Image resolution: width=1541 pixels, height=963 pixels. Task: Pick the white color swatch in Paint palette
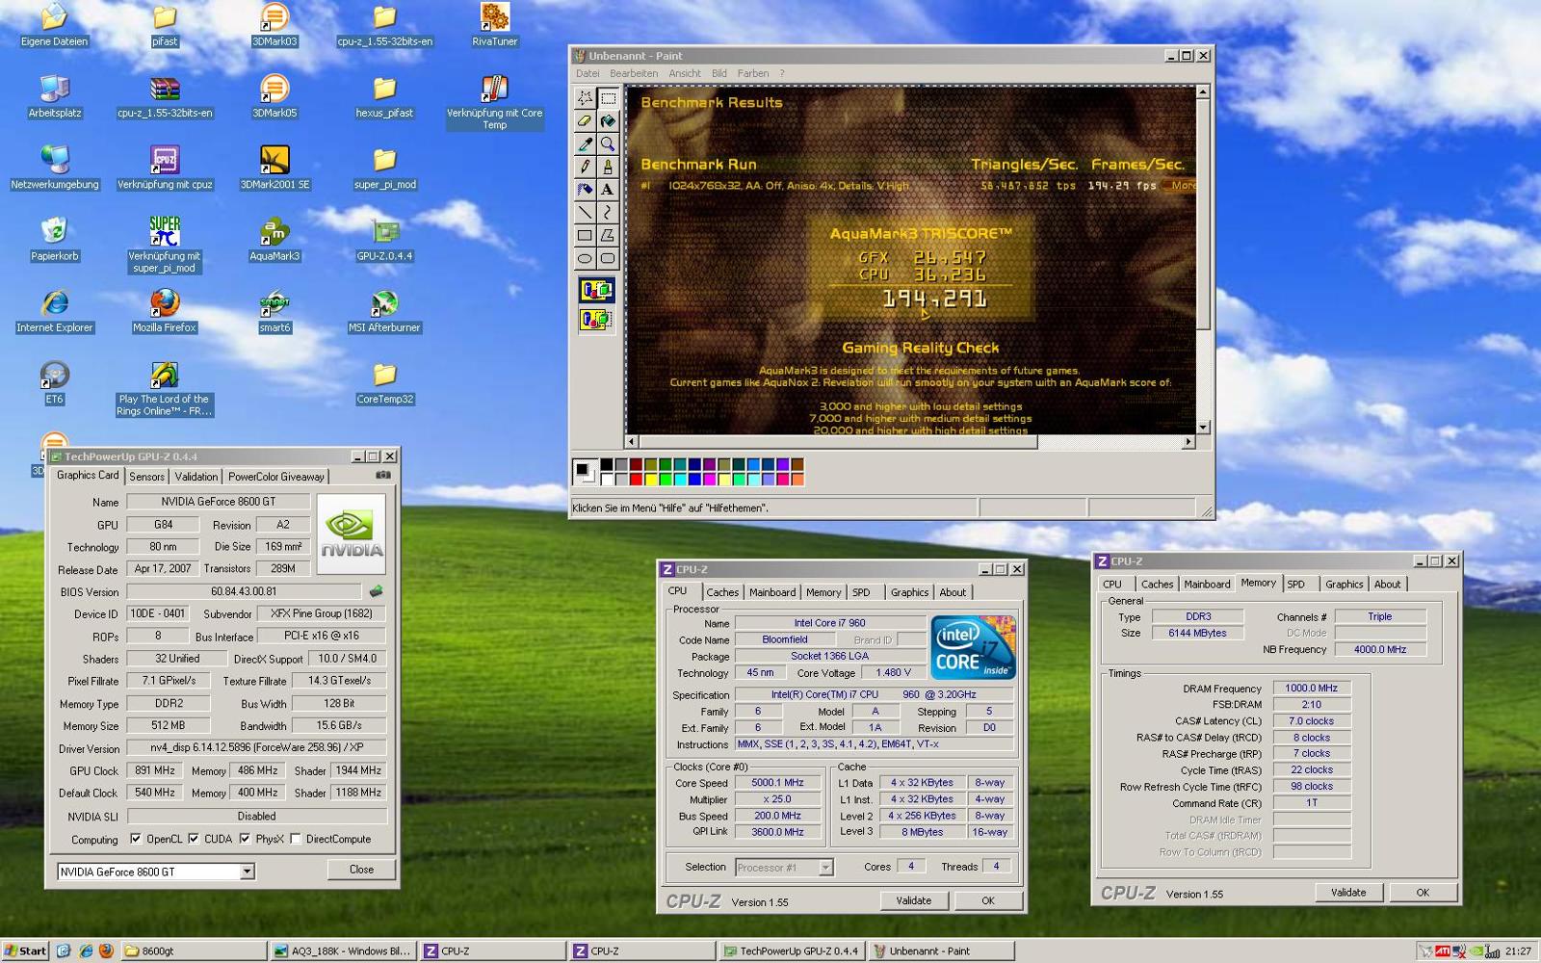tap(608, 479)
